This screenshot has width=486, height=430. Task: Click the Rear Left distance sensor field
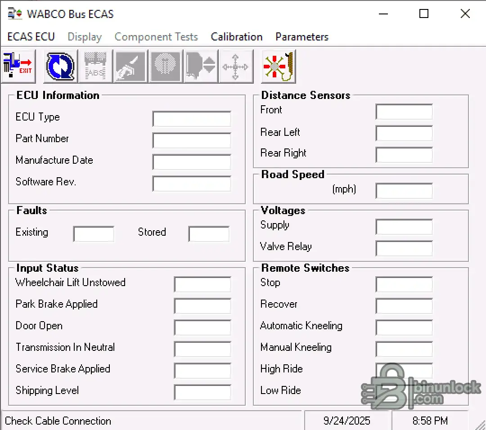point(404,133)
